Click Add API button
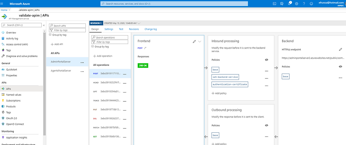Screen dimensions: 346x145 (57, 44)
